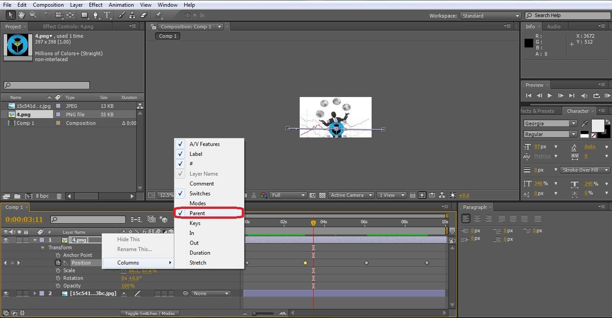Collapse the Transform property group
Viewport: 612px width, 318px height.
pos(43,247)
